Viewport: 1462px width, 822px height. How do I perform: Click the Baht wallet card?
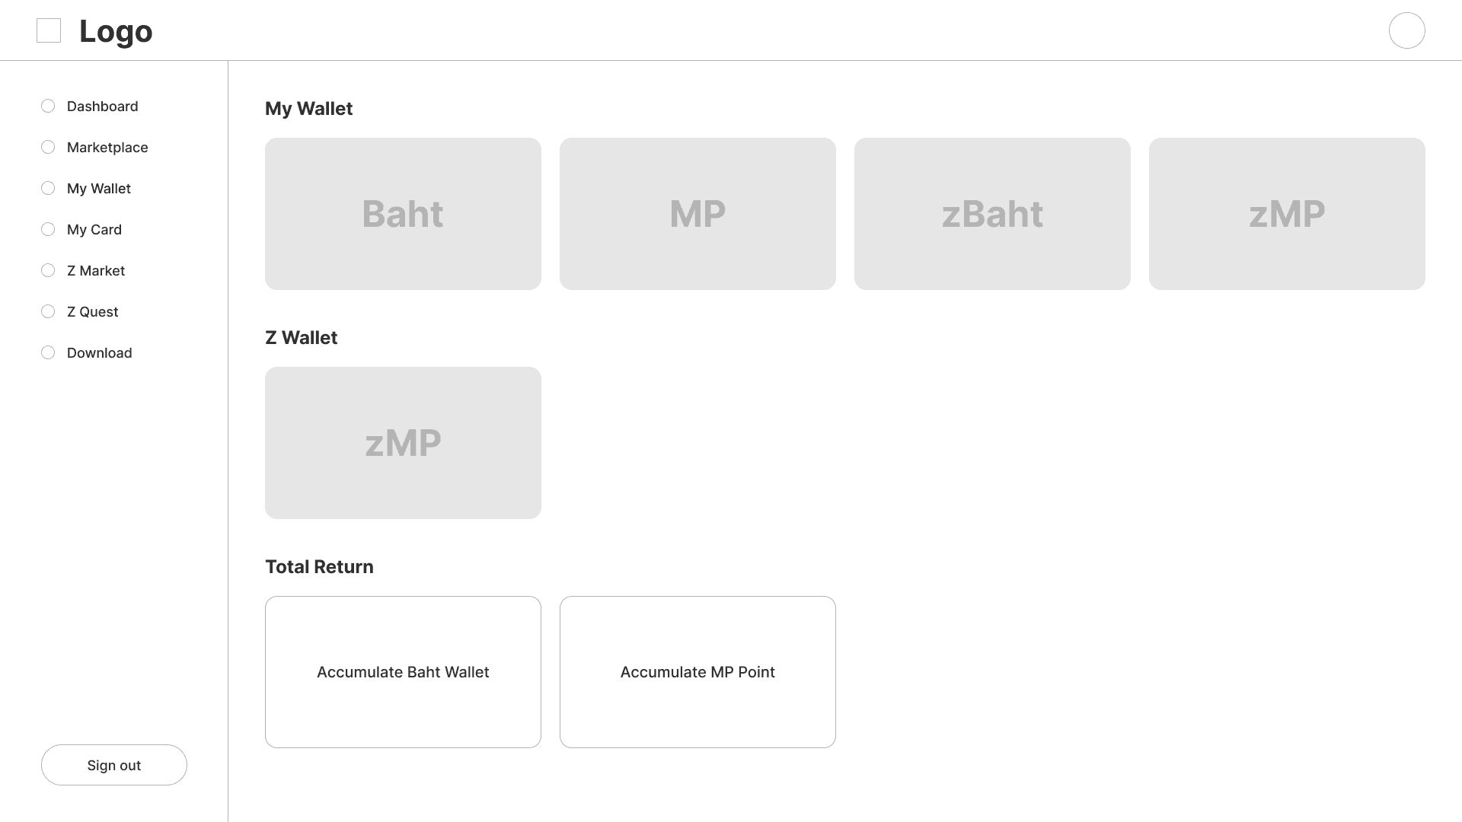coord(403,213)
